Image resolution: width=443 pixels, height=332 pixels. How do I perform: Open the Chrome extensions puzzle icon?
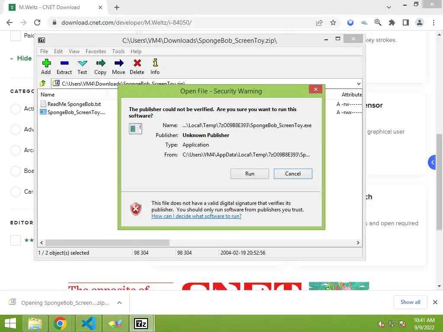(392, 22)
